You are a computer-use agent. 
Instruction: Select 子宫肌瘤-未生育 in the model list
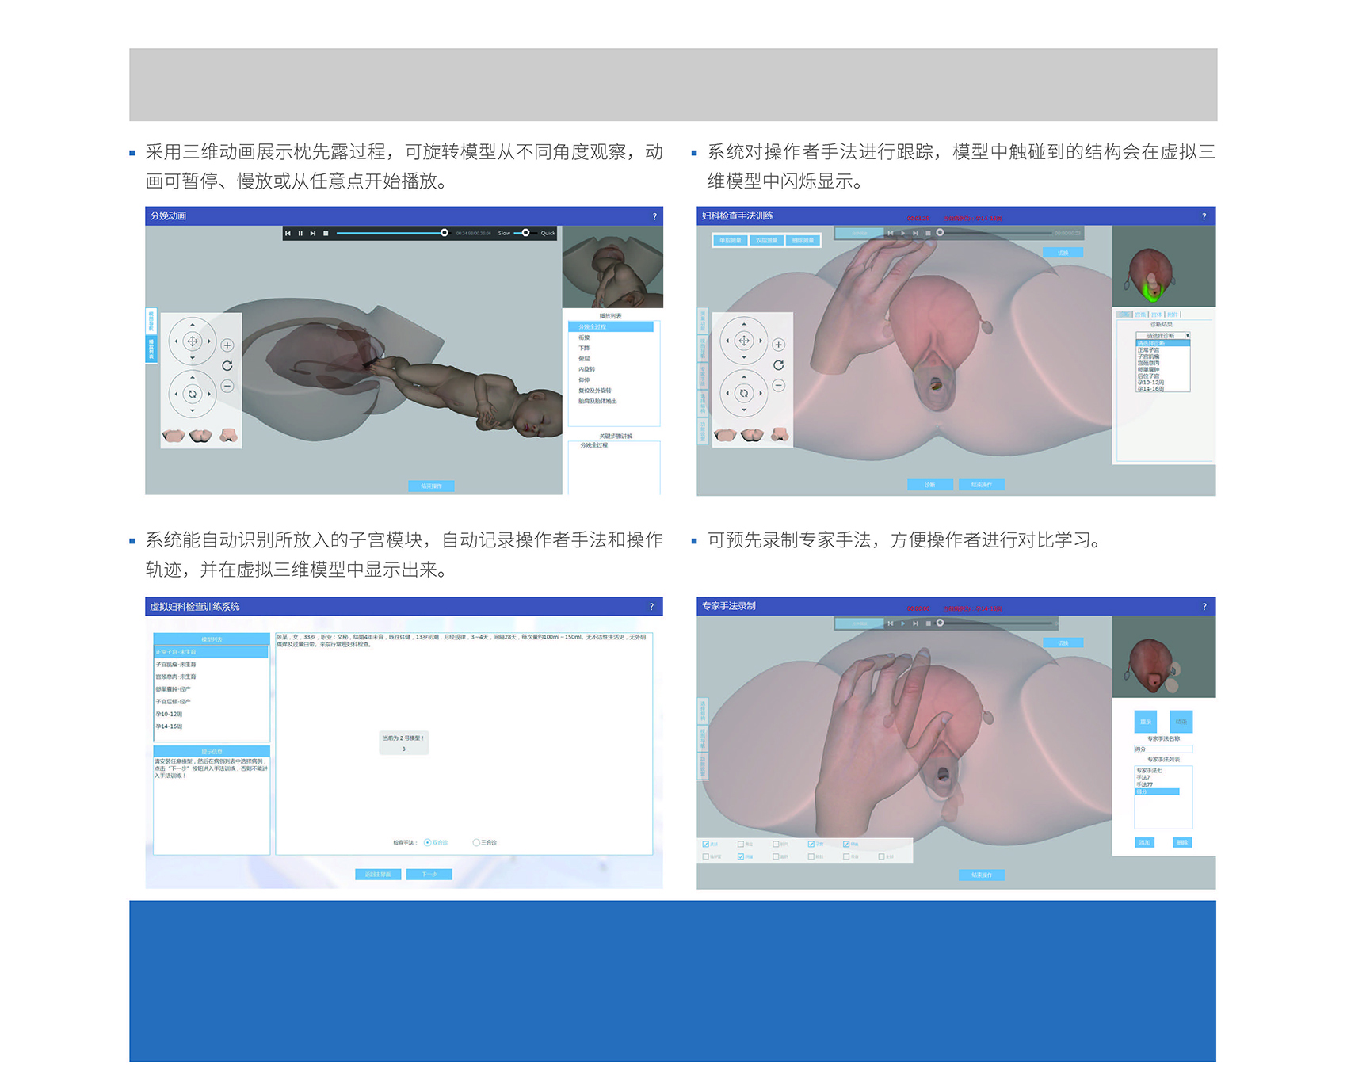[x=177, y=665]
